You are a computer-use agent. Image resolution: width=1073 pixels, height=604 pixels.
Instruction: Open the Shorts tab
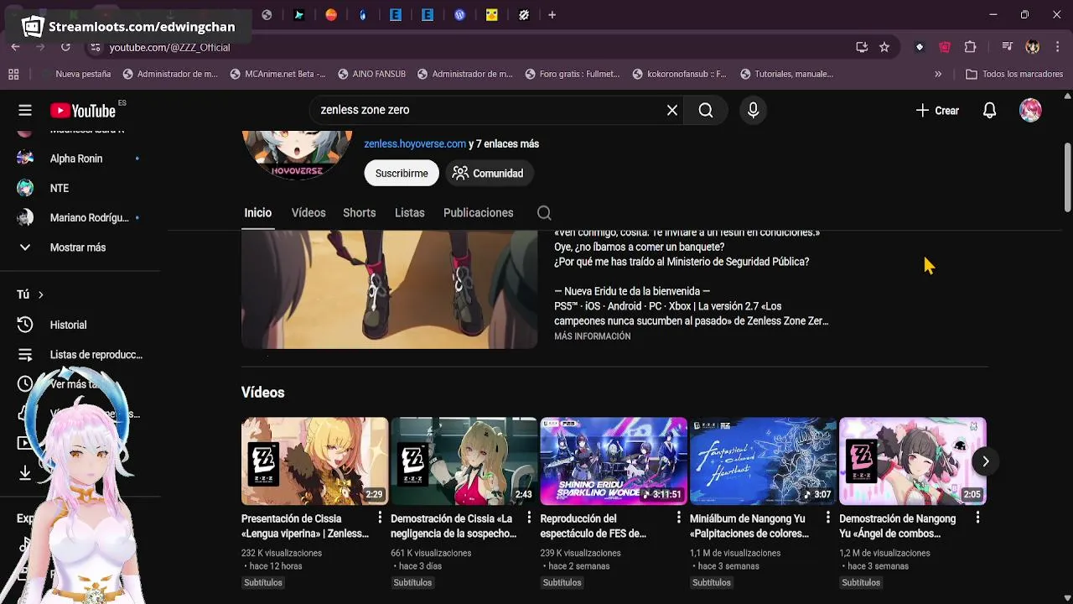[x=359, y=213]
